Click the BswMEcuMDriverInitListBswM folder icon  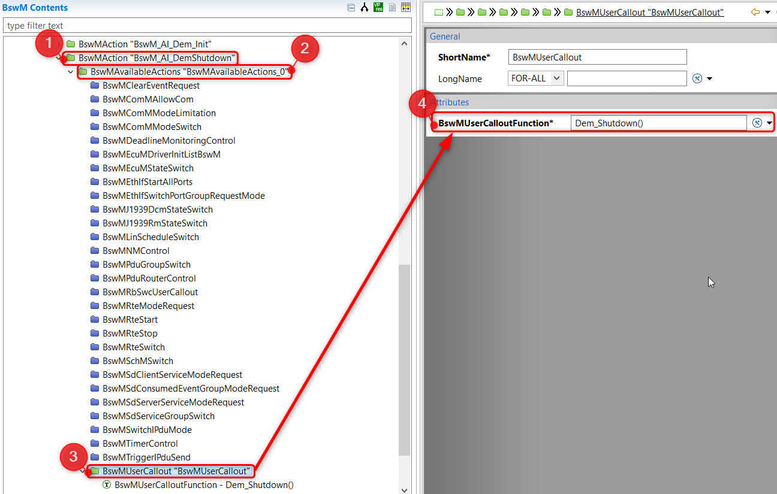tap(95, 154)
